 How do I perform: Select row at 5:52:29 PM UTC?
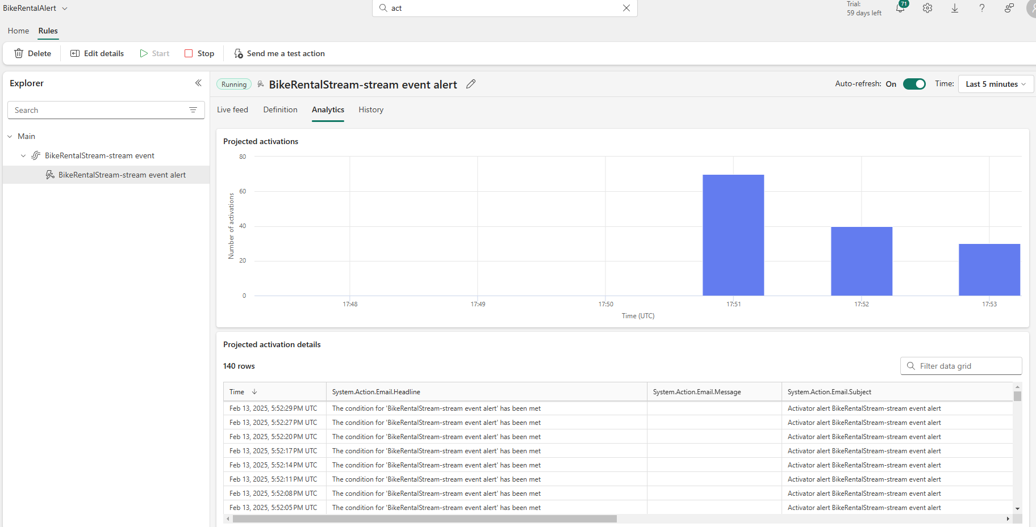tap(618, 408)
